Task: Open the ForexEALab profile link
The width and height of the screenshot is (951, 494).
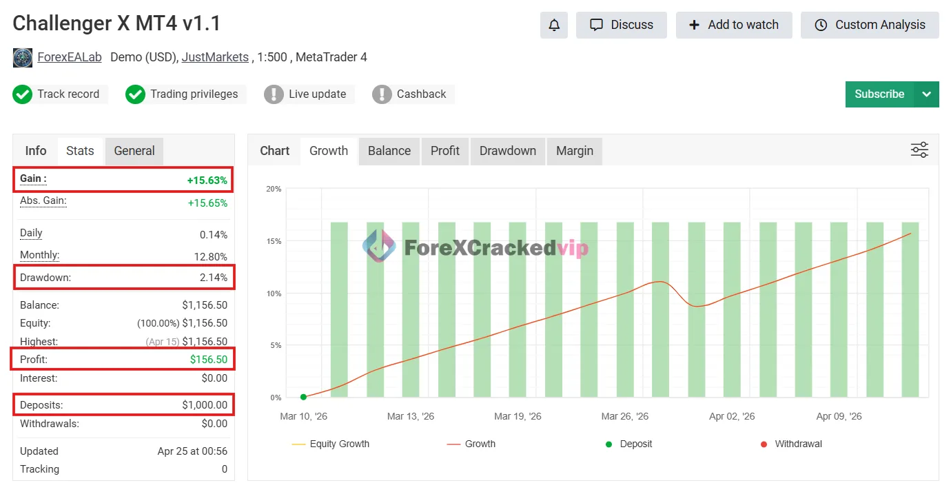Action: pos(70,57)
